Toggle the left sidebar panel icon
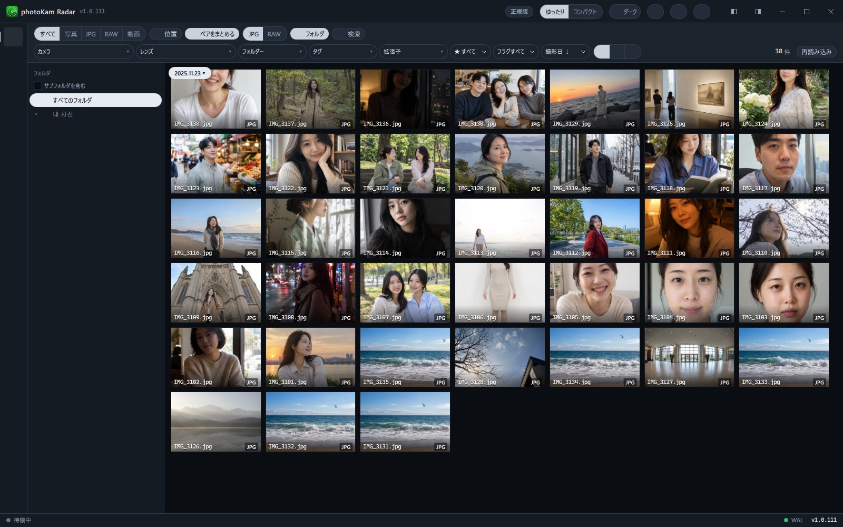Viewport: 843px width, 527px height. [733, 12]
